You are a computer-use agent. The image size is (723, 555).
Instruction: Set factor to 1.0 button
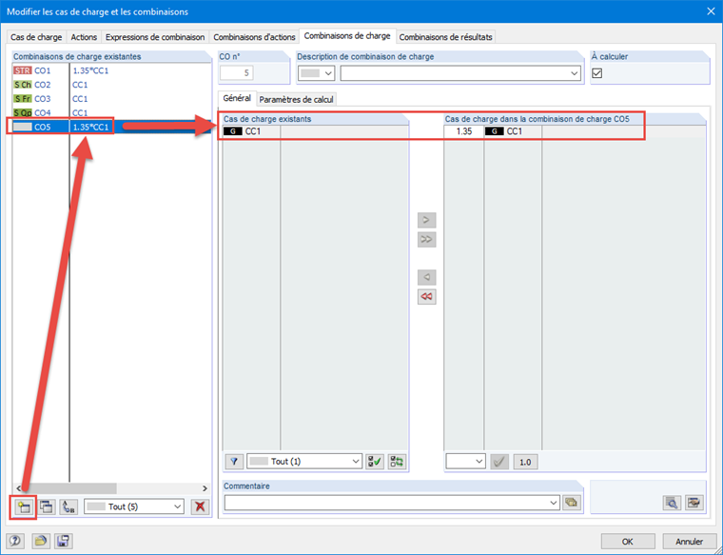tap(525, 462)
